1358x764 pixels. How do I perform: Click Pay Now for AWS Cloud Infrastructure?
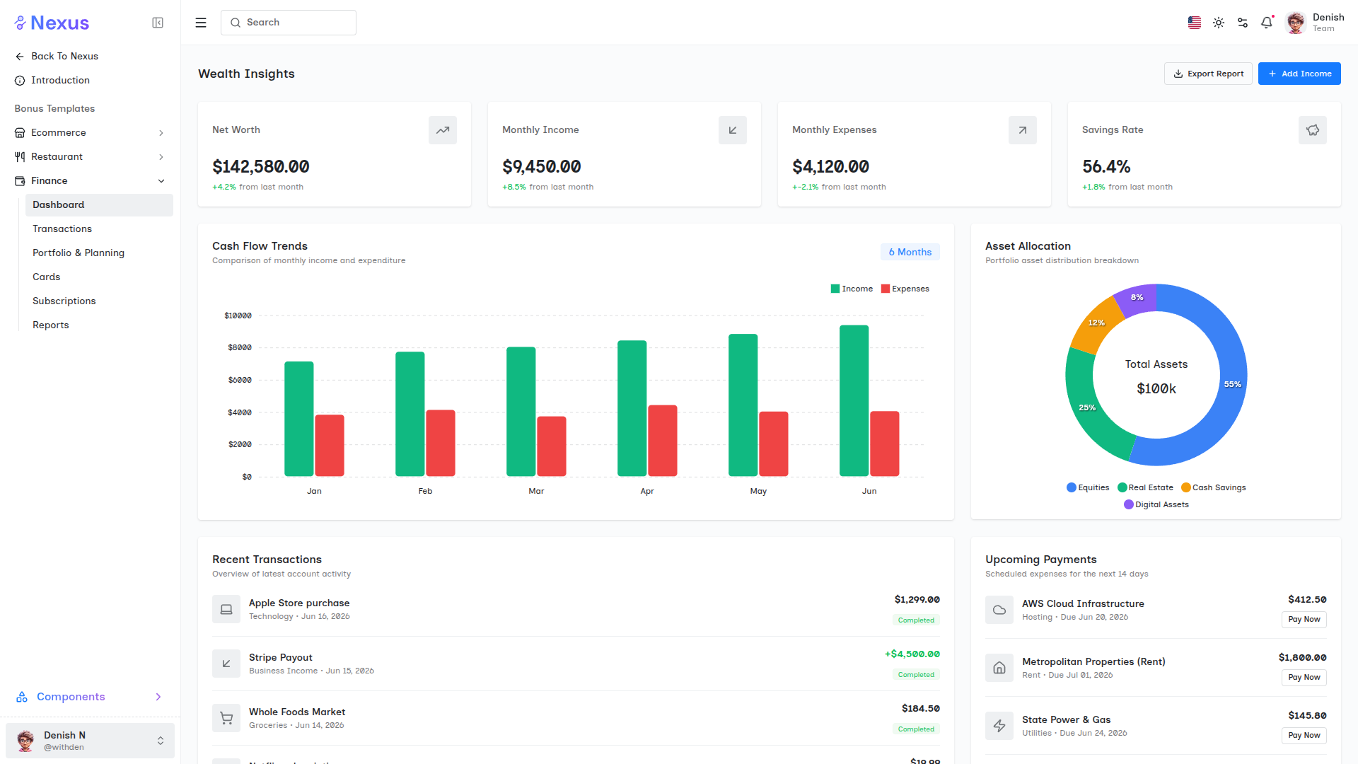(1304, 619)
